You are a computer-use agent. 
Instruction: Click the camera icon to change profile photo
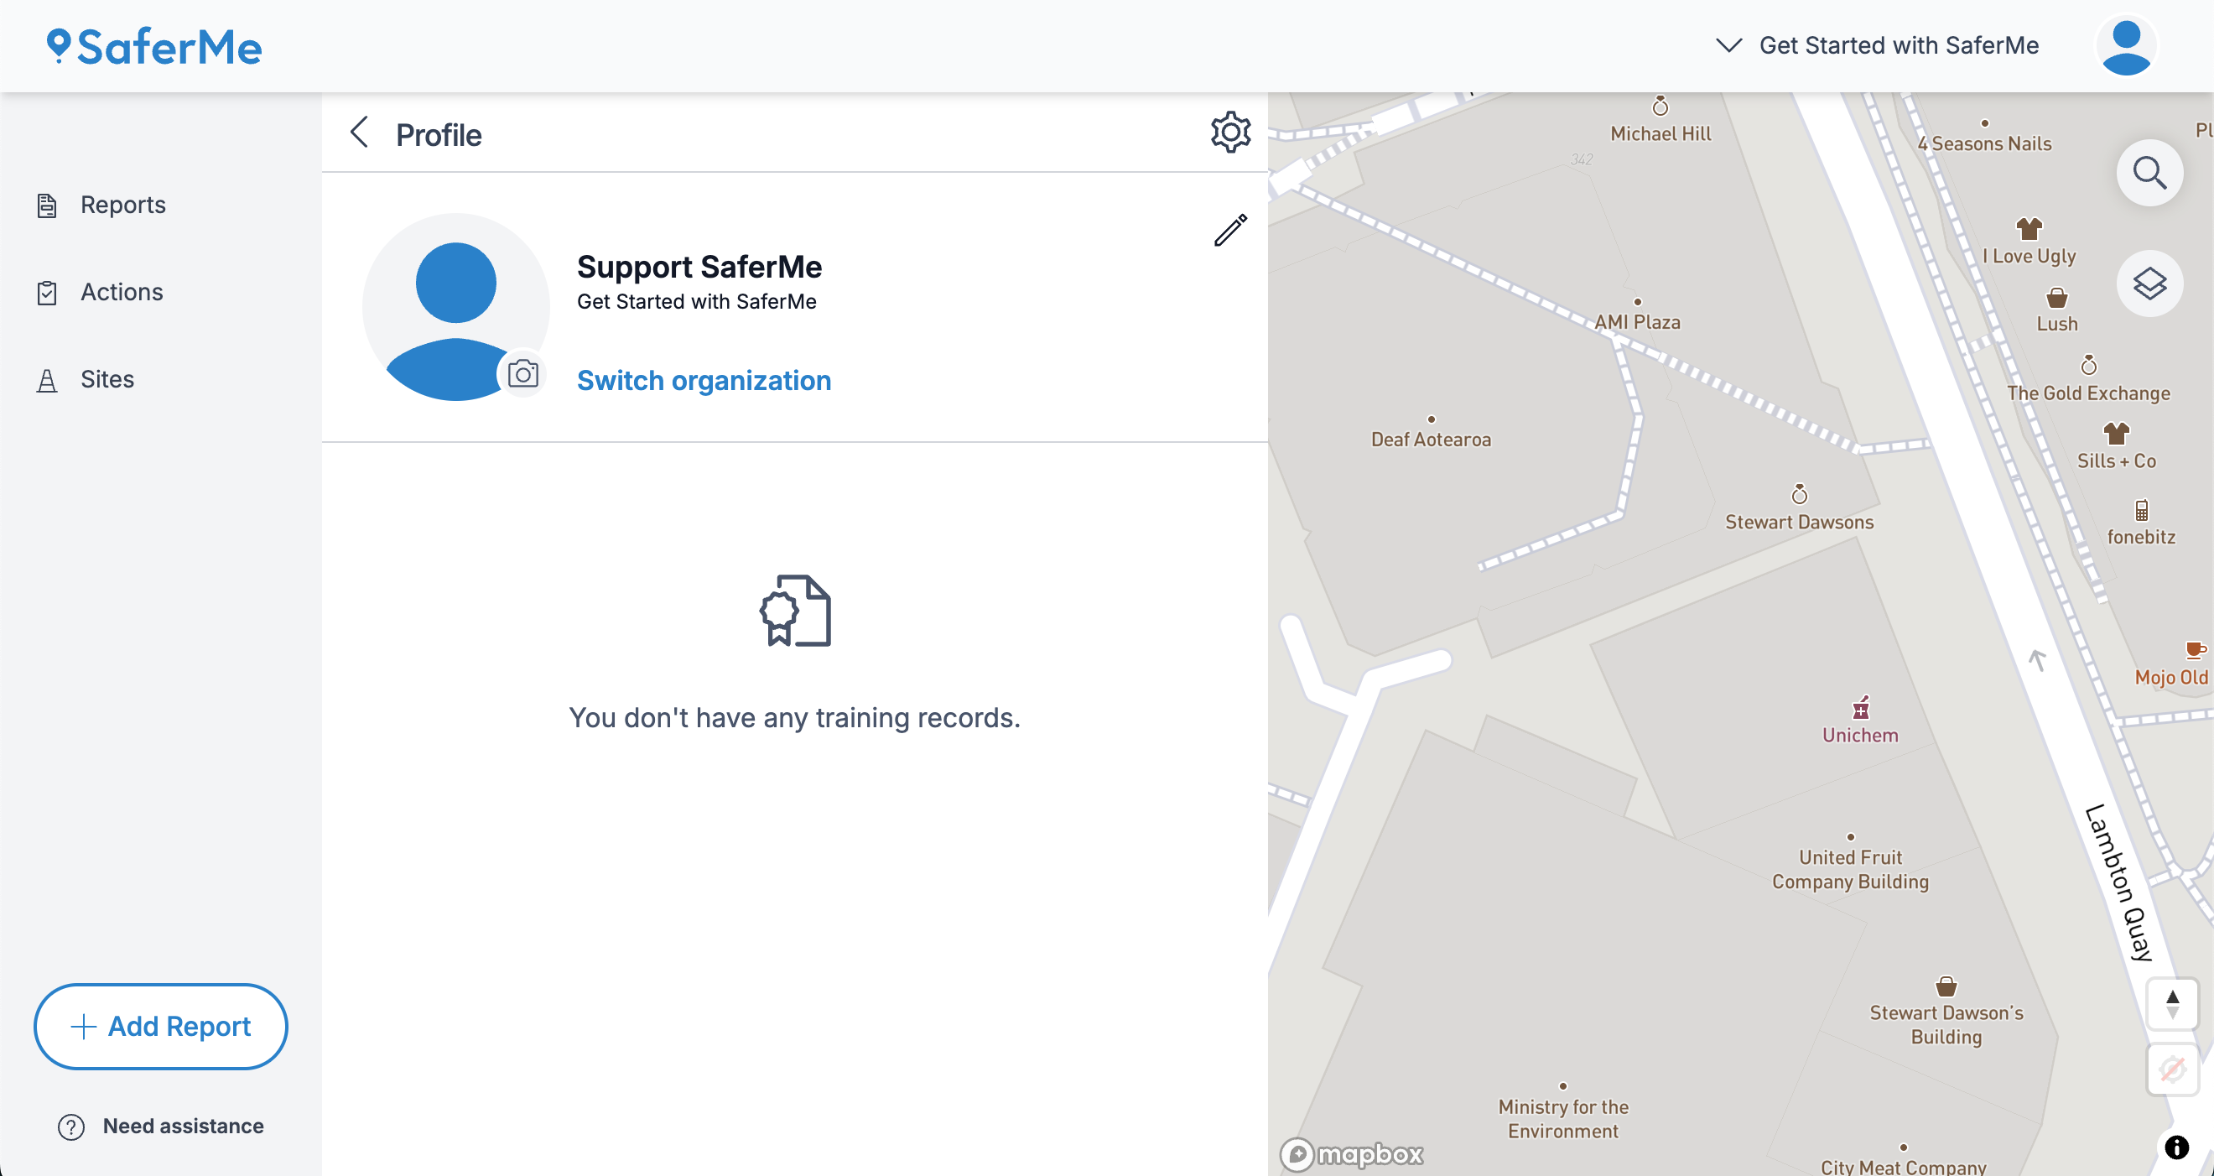[523, 373]
